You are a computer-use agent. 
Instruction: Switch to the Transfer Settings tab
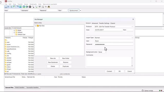click(x=104, y=23)
